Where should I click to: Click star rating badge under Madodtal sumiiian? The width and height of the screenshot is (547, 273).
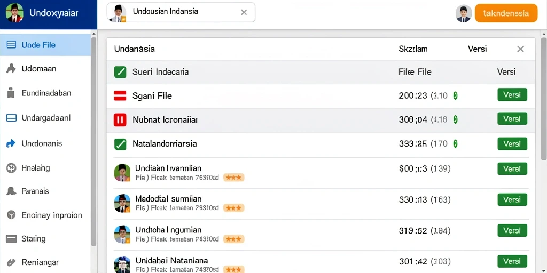(x=234, y=208)
